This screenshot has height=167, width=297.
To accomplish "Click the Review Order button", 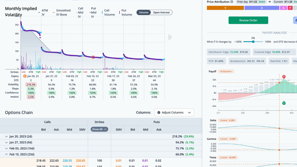I will click(248, 20).
